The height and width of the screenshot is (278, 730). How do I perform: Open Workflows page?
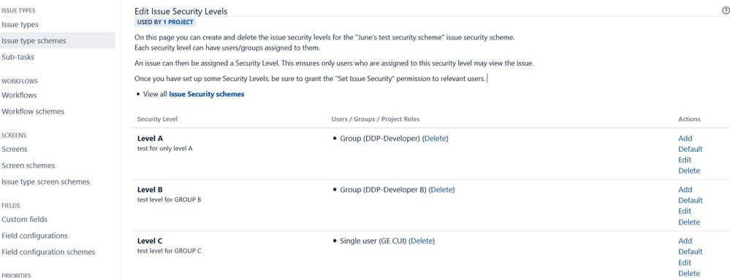coord(19,96)
